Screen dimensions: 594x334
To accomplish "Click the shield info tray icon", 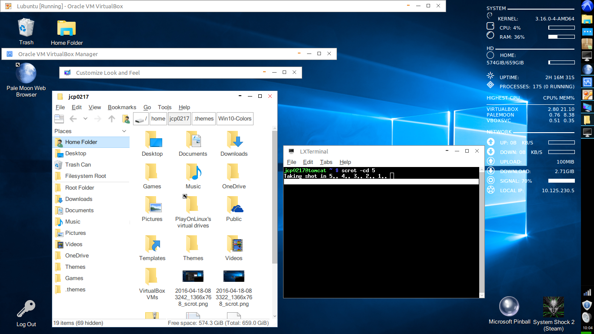I will (587, 304).
